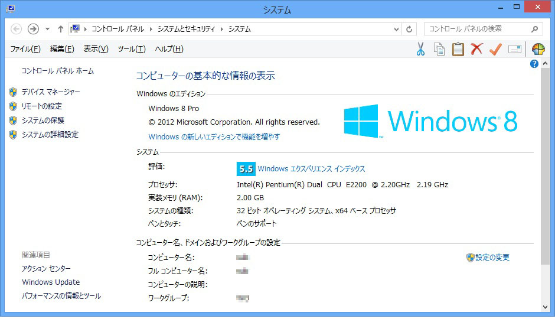
Task: Click the system icon in title bar
Action: (11, 8)
